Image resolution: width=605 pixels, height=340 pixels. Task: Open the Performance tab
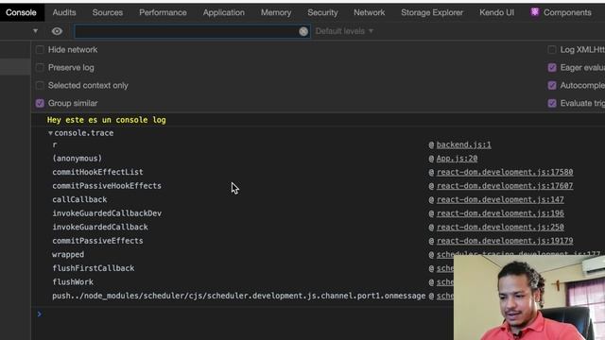point(163,12)
